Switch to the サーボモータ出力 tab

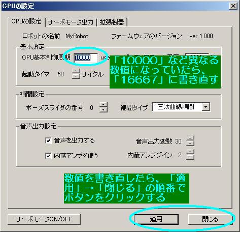pos(71,22)
